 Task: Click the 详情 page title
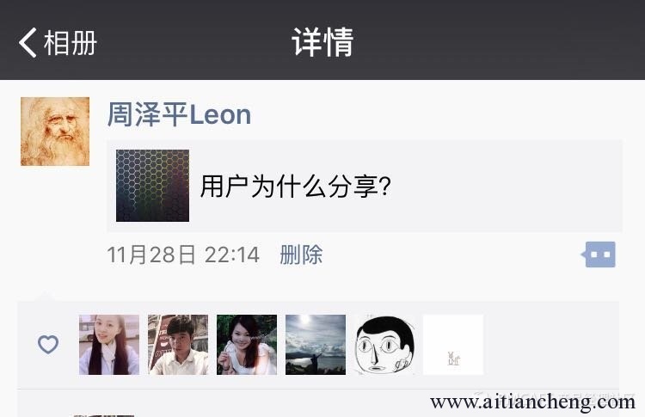pyautogui.click(x=322, y=42)
